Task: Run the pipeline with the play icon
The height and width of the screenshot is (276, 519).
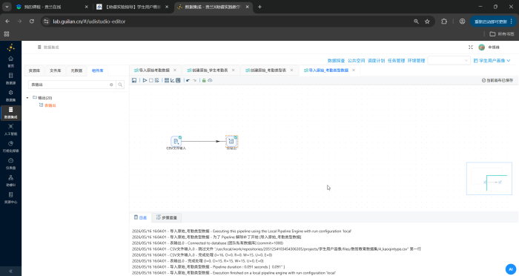Action: point(145,81)
